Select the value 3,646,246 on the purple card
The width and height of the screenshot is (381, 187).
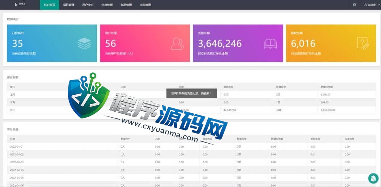pyautogui.click(x=220, y=44)
